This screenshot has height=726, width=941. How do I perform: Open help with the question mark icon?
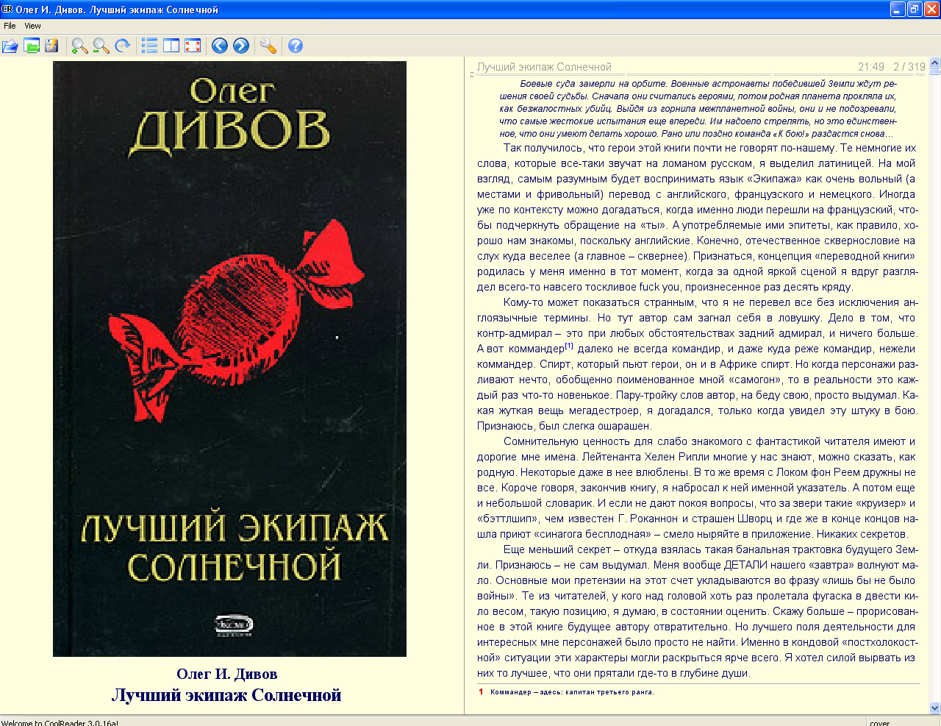296,46
